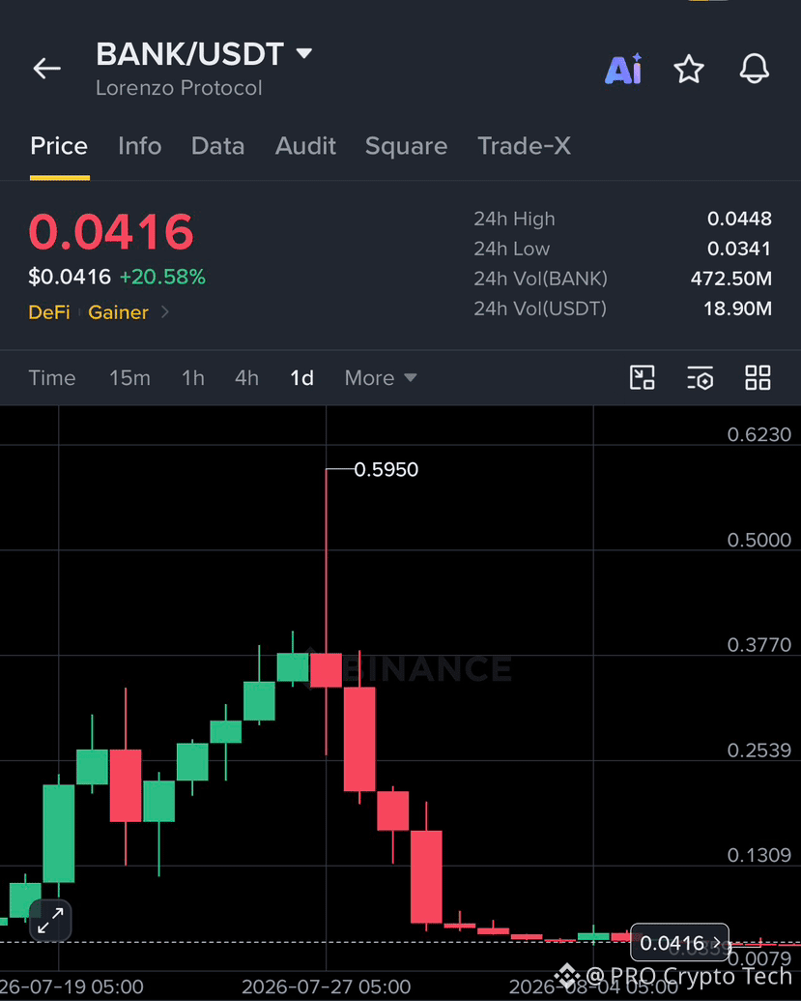The image size is (801, 1001).
Task: Open chart indicator settings icon
Action: [x=701, y=377]
